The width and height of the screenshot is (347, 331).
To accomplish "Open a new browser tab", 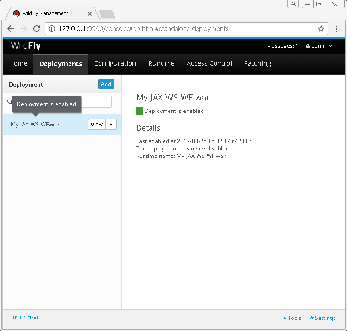I will pos(107,14).
